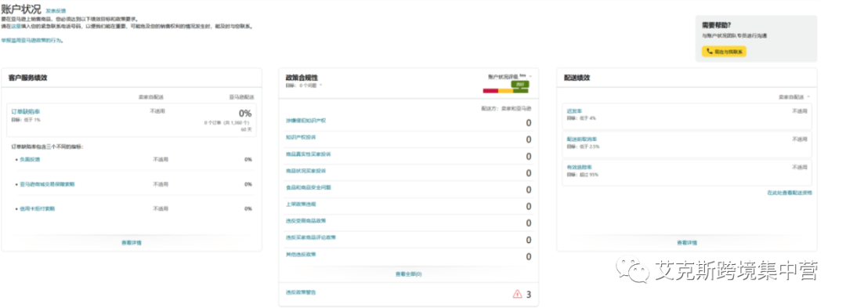This screenshot has width=846, height=308.
Task: Click 发表反馈 link beside 账户状况 title
Action: tap(56, 10)
